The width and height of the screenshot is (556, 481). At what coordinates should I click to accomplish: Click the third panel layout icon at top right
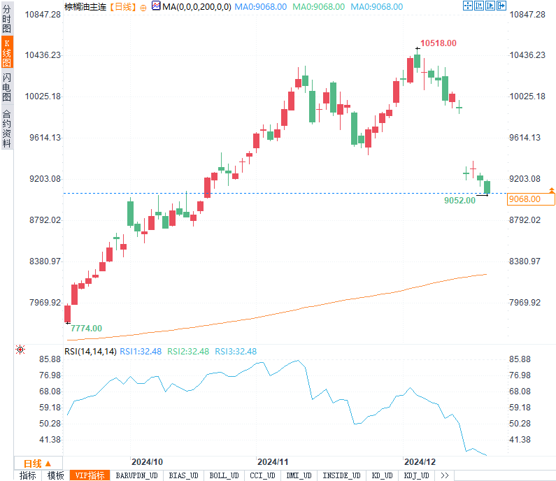[490, 6]
